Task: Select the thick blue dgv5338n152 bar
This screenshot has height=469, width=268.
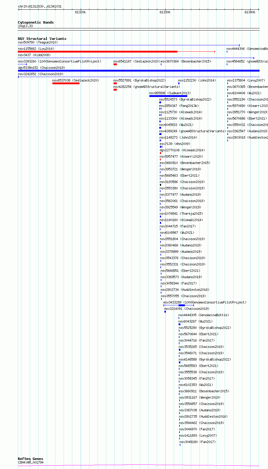Action: 139,71
